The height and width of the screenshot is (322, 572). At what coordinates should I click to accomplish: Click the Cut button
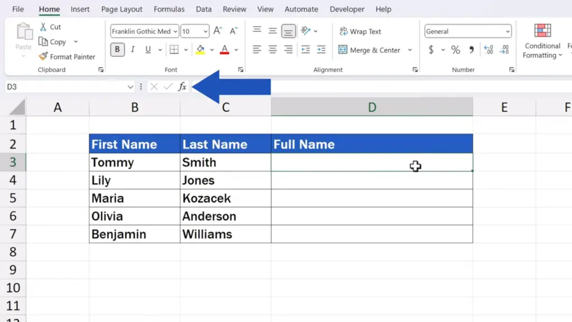(50, 27)
